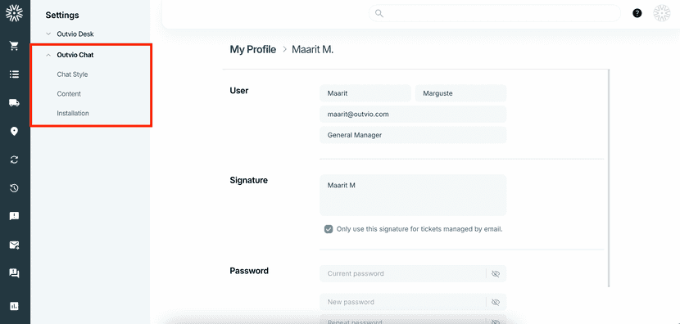Open the returns refresh arrows icon
Viewport: 680px width, 324px height.
14,160
